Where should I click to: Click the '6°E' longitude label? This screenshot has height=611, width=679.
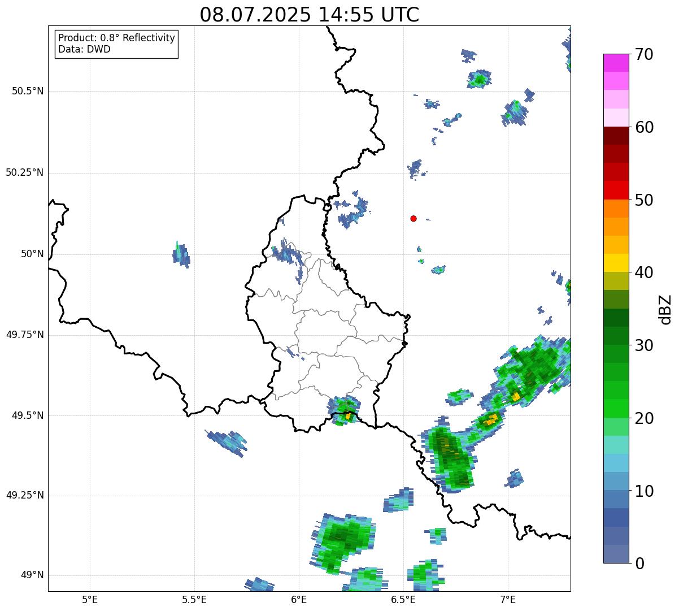tap(299, 600)
